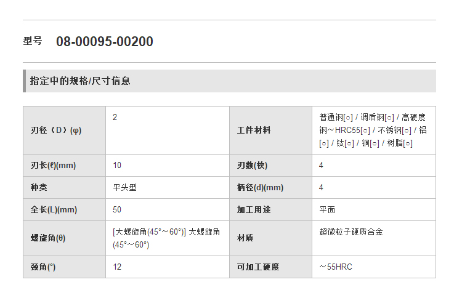Click the 刃径 value 2 cell

point(168,130)
